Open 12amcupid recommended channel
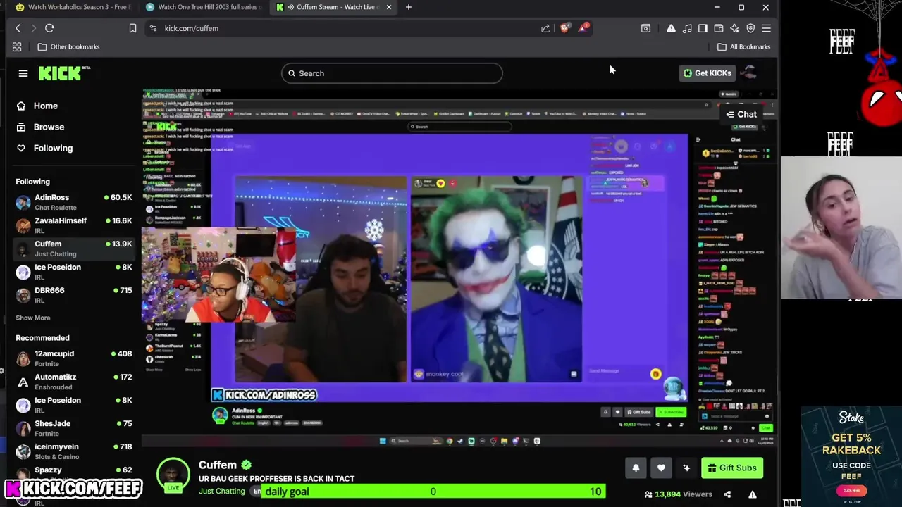Viewport: 902px width, 507px height. pos(74,358)
